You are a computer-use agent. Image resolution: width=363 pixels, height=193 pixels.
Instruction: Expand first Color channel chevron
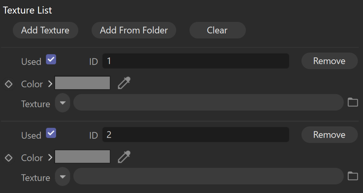click(50, 84)
